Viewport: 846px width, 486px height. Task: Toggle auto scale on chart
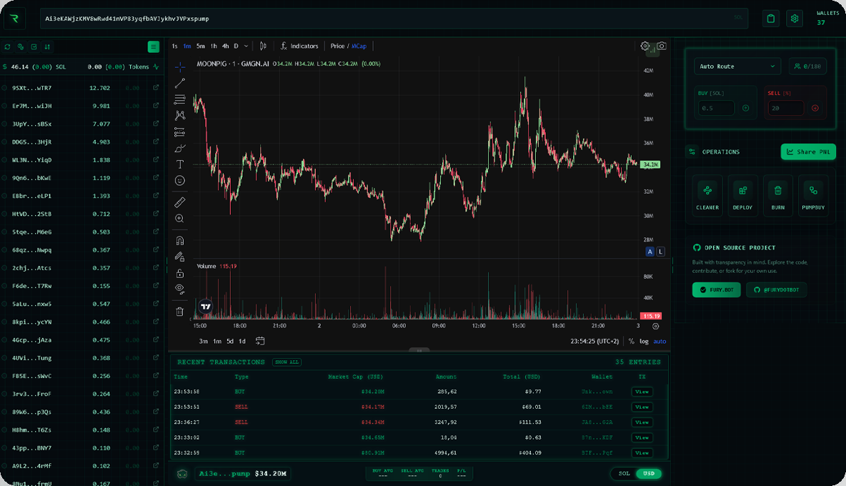pyautogui.click(x=660, y=341)
